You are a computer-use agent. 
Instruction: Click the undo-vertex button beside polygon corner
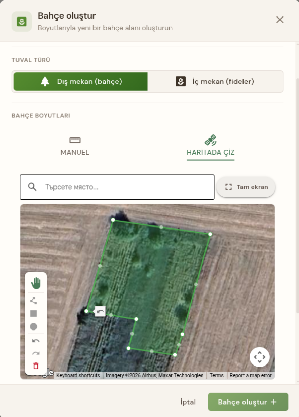pos(100,312)
